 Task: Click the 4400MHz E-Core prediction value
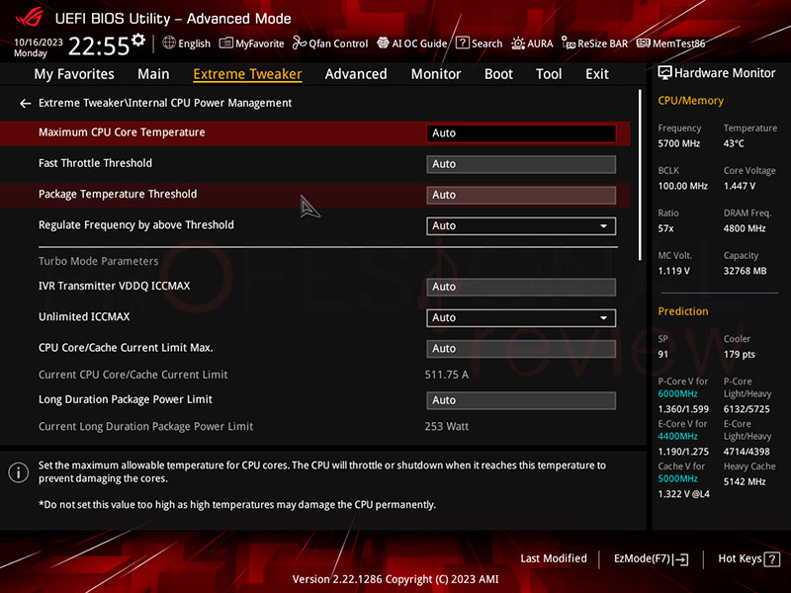click(x=677, y=436)
